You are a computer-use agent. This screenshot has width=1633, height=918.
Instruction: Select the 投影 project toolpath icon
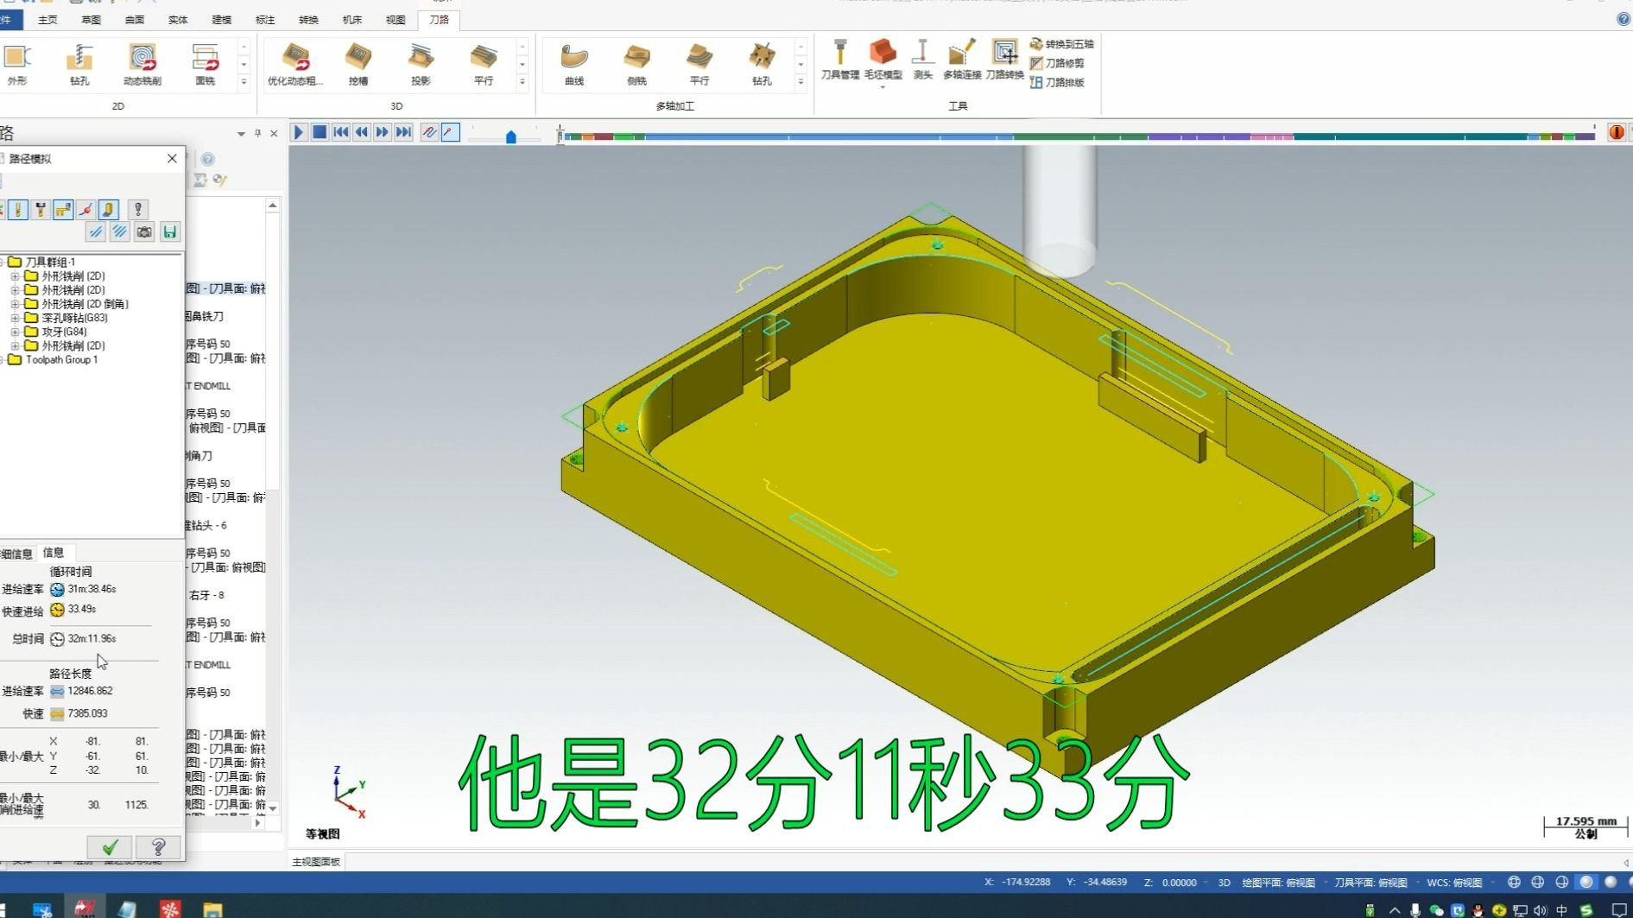421,65
